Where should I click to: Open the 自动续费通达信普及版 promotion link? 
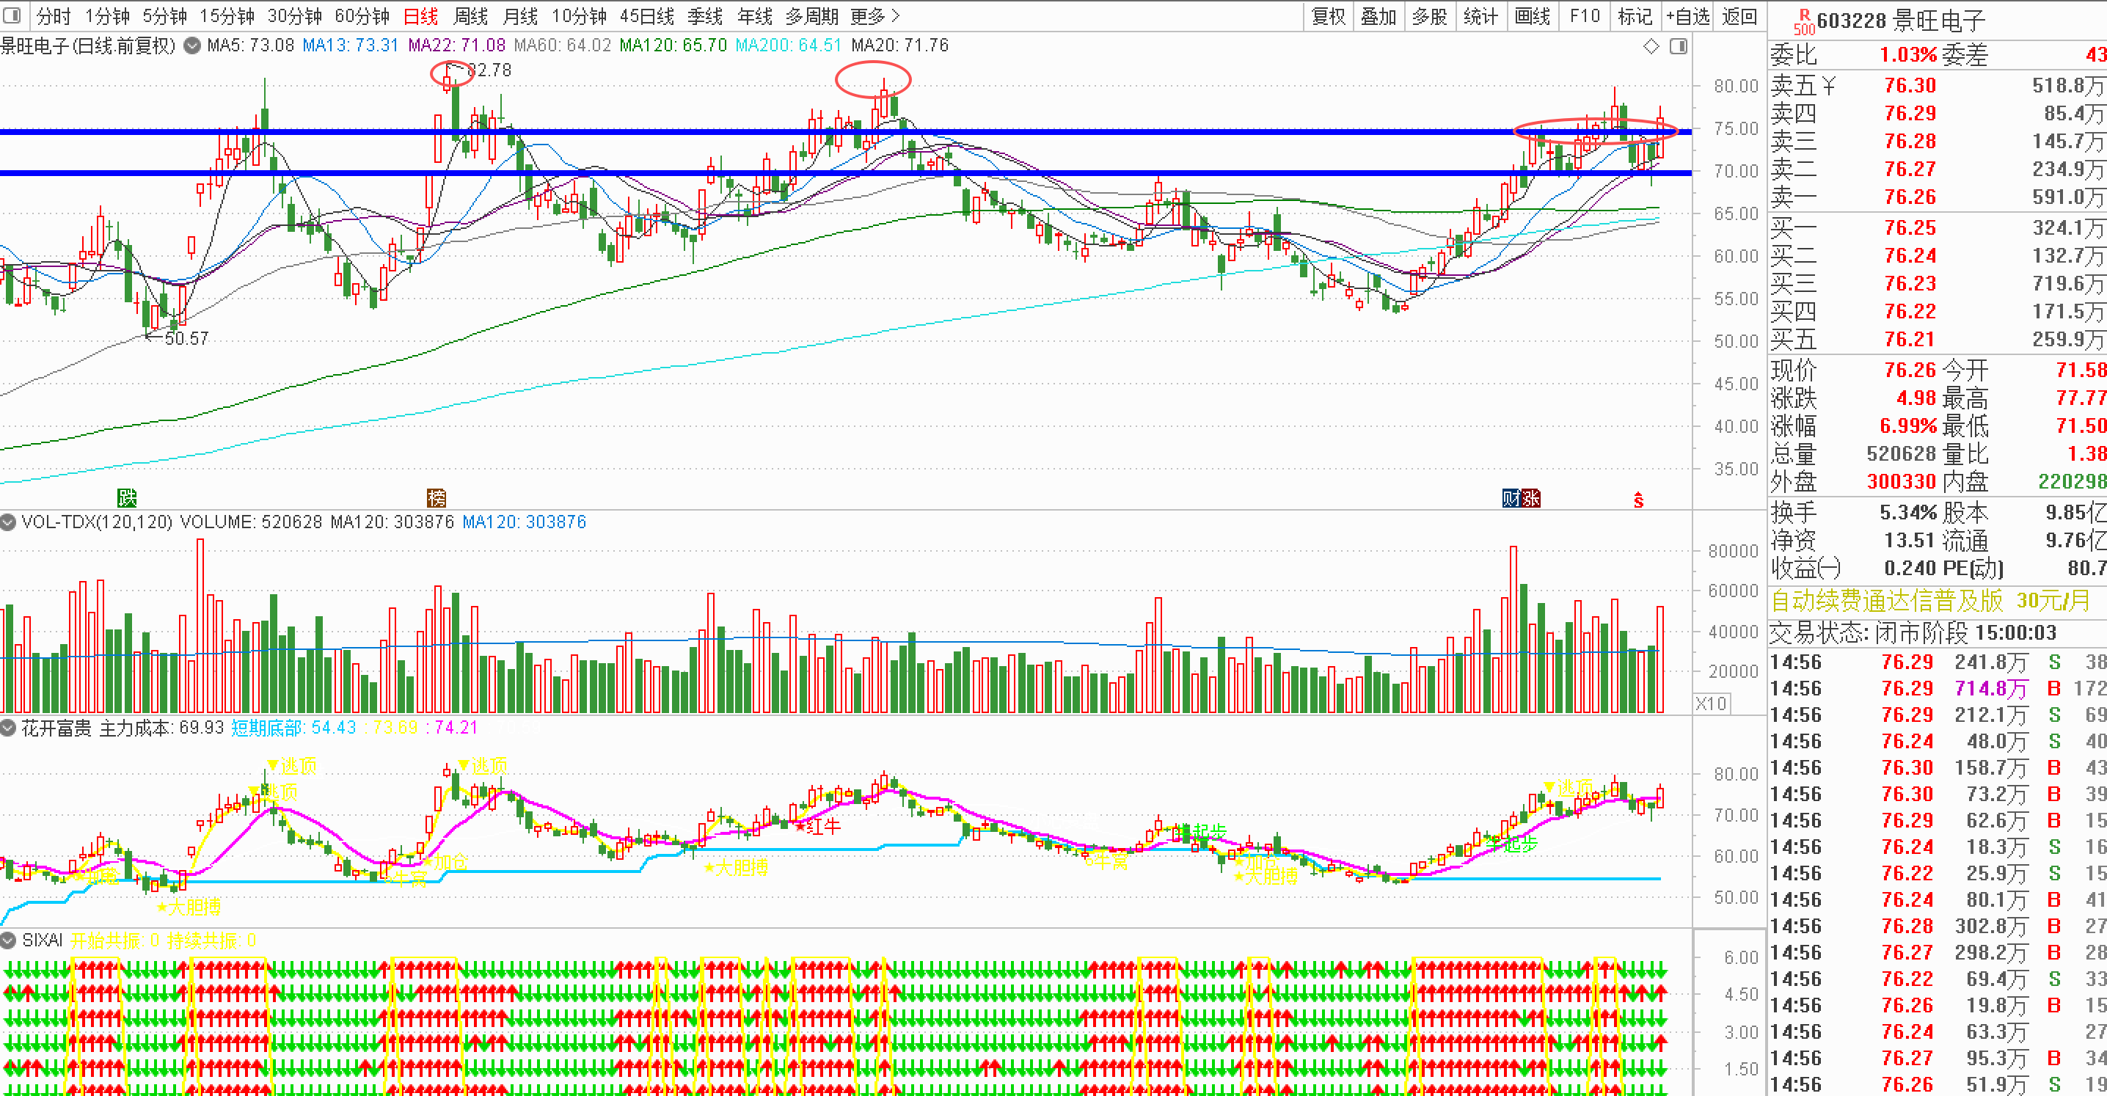(x=1930, y=601)
